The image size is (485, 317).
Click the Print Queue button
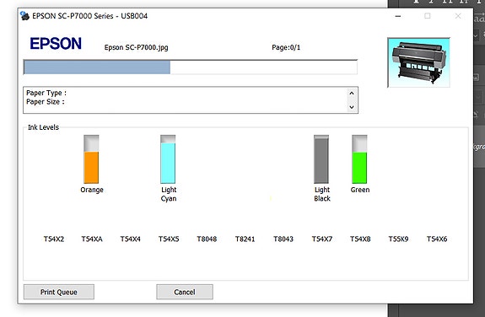59,292
